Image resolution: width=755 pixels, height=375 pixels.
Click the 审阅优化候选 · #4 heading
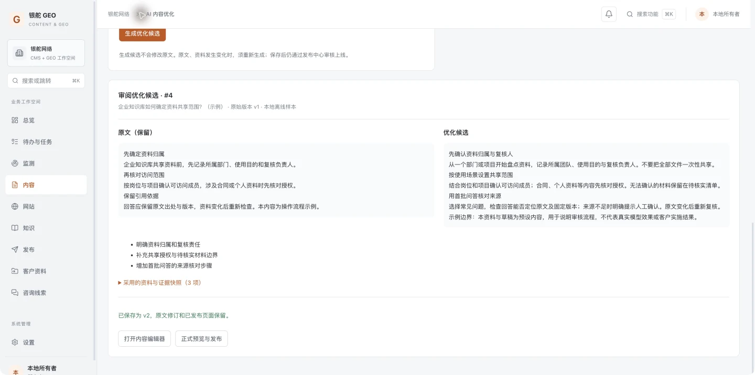[x=145, y=95]
